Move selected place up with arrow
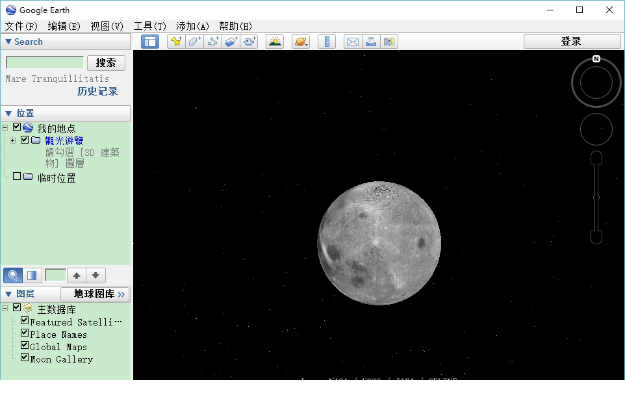Viewport: 625px width, 395px height. click(x=77, y=275)
